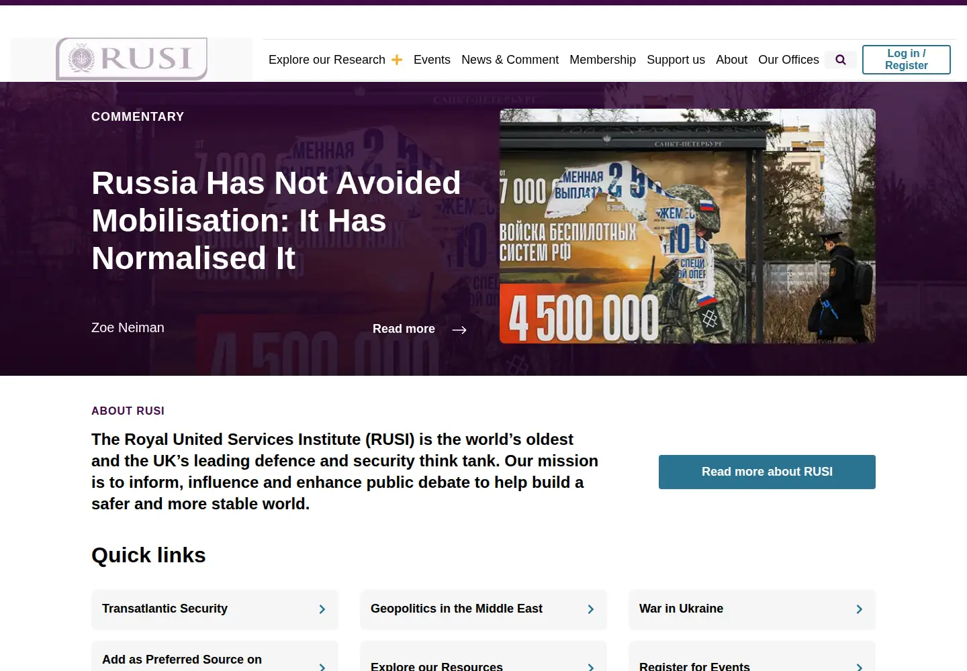
Task: Open Support us page
Action: (676, 60)
